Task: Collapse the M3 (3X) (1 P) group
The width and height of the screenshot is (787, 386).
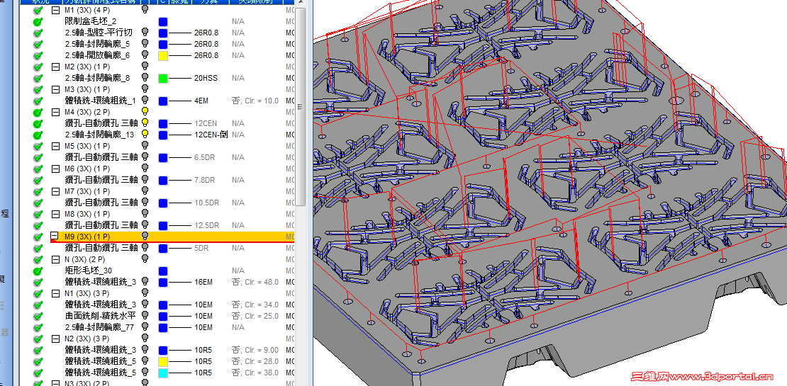Action: [56, 89]
